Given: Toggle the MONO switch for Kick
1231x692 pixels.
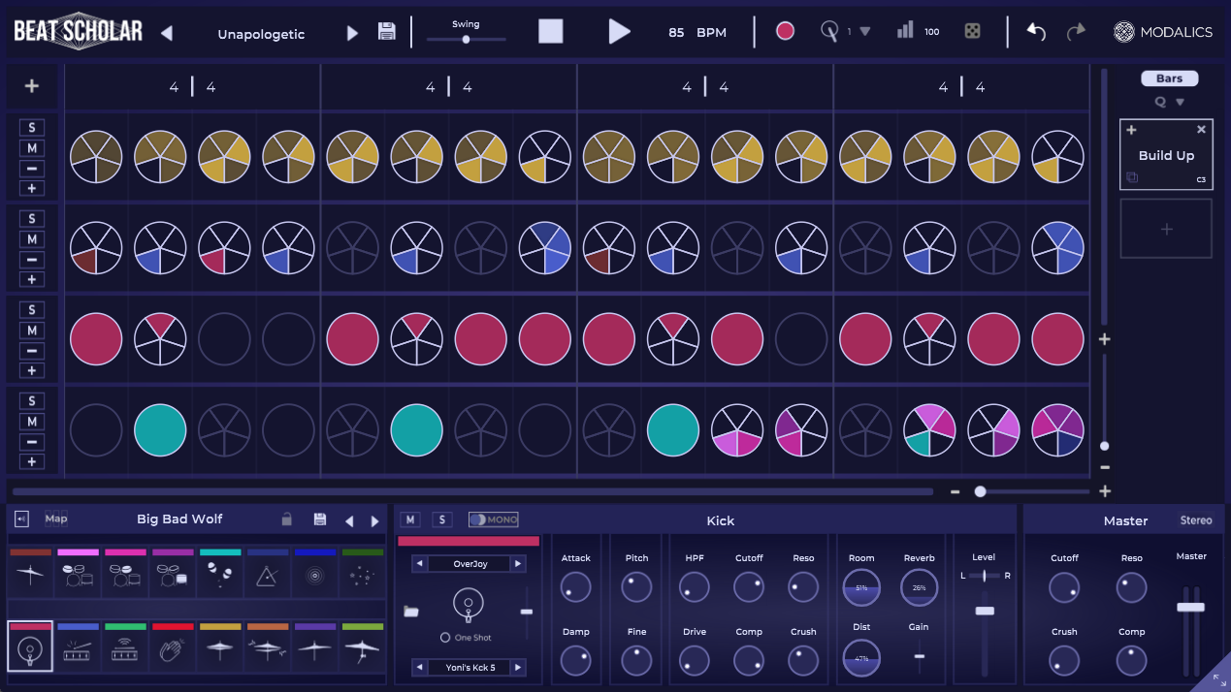Looking at the screenshot, I should pos(494,519).
